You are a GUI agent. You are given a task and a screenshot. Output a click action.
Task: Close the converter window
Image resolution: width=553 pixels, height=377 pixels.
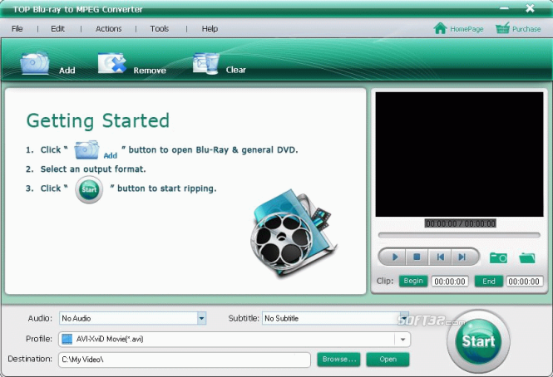[530, 8]
